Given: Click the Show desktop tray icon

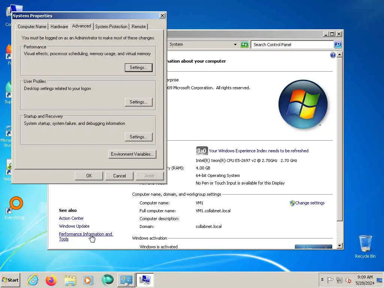Looking at the screenshot, I should [379, 280].
